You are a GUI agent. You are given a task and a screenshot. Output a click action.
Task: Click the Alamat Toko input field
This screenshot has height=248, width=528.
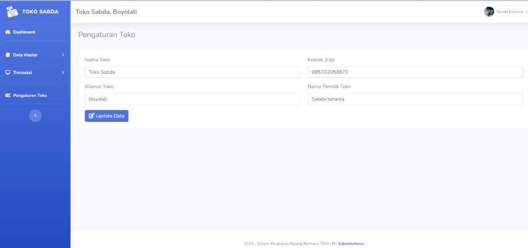[192, 99]
